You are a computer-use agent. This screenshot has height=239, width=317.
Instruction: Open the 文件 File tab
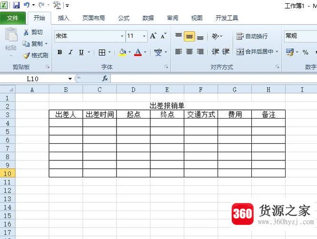pos(13,18)
